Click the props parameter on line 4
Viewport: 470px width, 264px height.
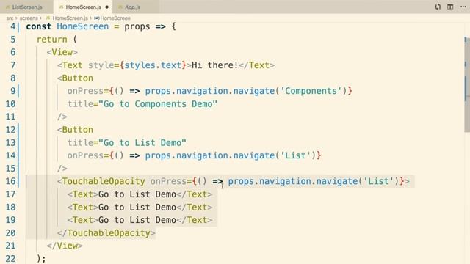point(137,26)
